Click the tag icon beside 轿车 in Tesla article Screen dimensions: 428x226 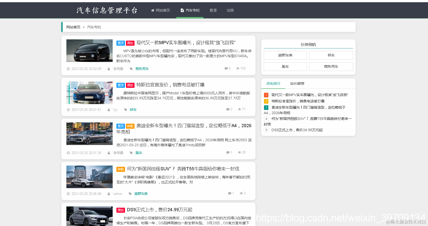pos(125,110)
